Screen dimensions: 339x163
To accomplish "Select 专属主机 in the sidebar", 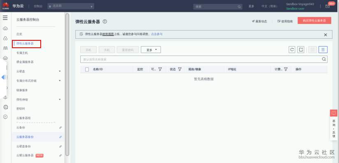I will (x=22, y=53).
